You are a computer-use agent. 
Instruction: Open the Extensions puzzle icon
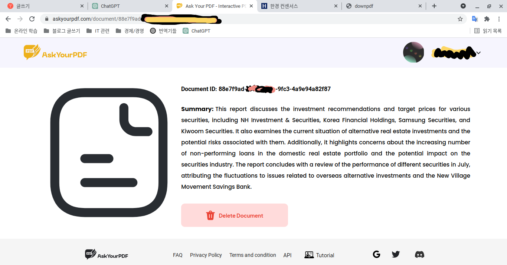[x=487, y=19]
